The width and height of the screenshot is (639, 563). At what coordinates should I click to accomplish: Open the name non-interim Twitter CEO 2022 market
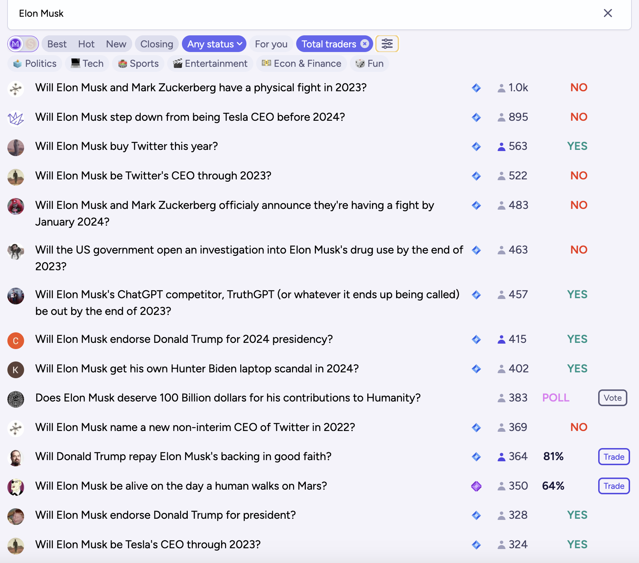pos(195,427)
